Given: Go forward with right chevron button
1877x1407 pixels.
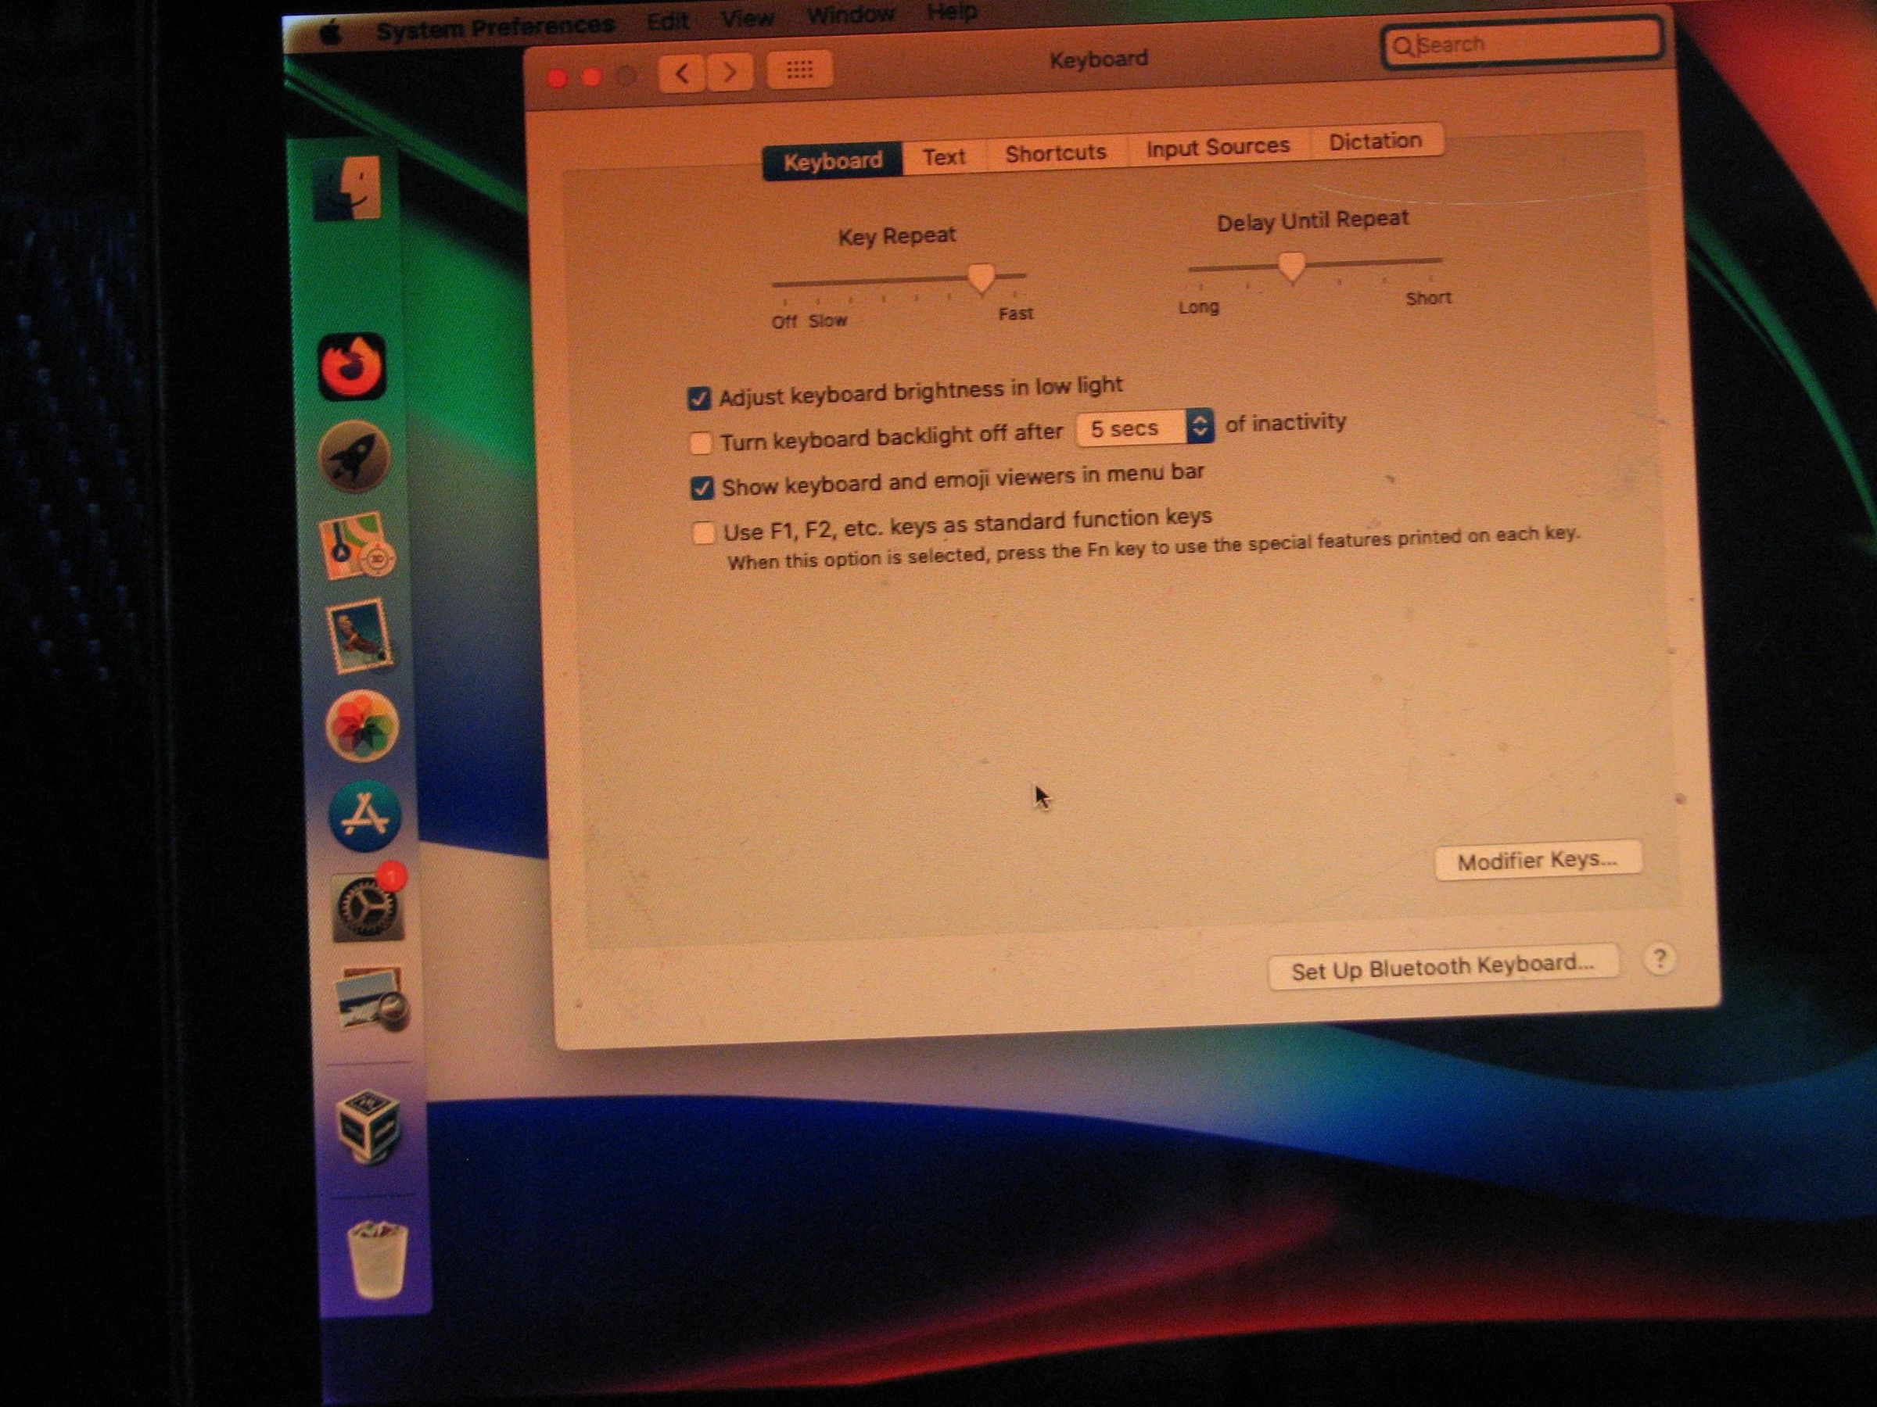Looking at the screenshot, I should click(730, 72).
